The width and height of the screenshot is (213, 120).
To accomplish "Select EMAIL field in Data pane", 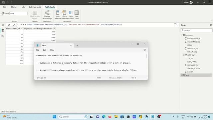I will tap(190, 45).
